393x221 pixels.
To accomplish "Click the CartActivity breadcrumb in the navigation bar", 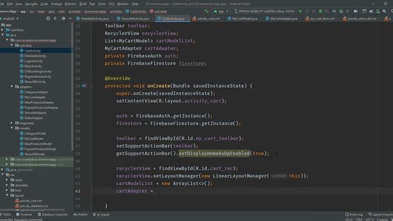I will 136,11.
